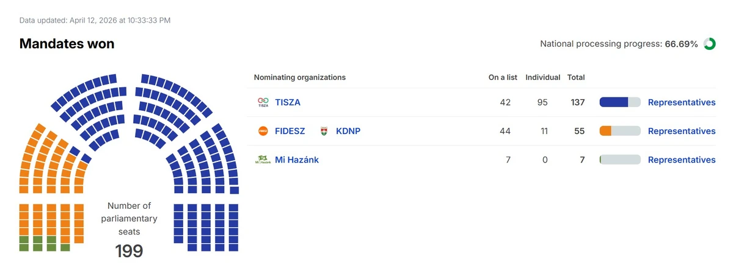This screenshot has width=733, height=271.
Task: Click the KDNP crest icon
Action: (325, 131)
